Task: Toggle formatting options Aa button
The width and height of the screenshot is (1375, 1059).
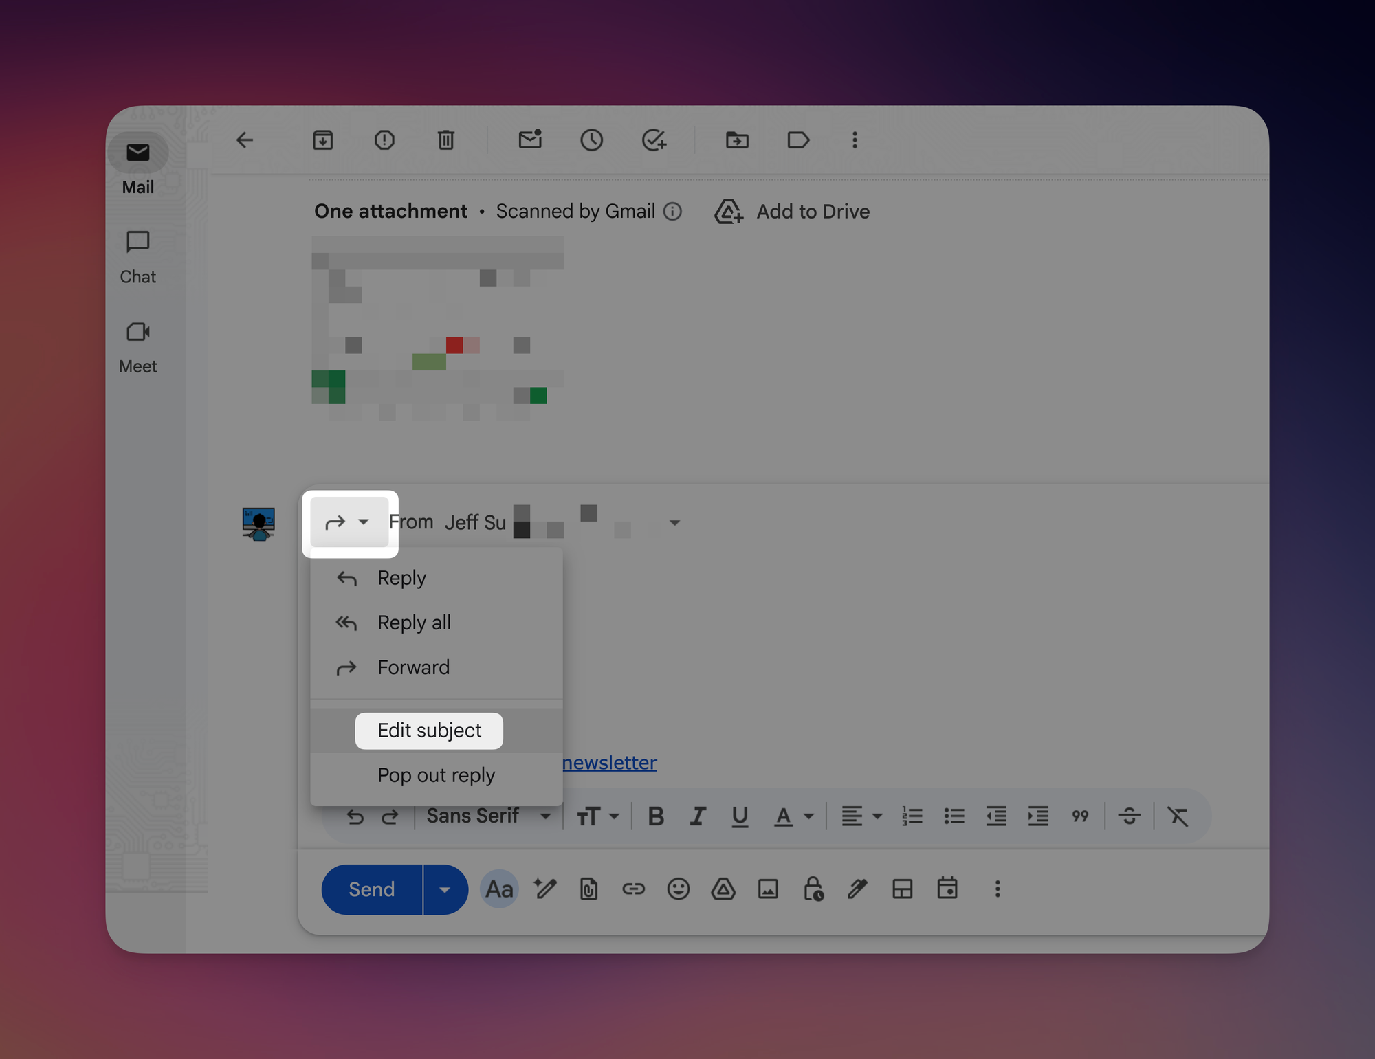Action: (x=499, y=889)
